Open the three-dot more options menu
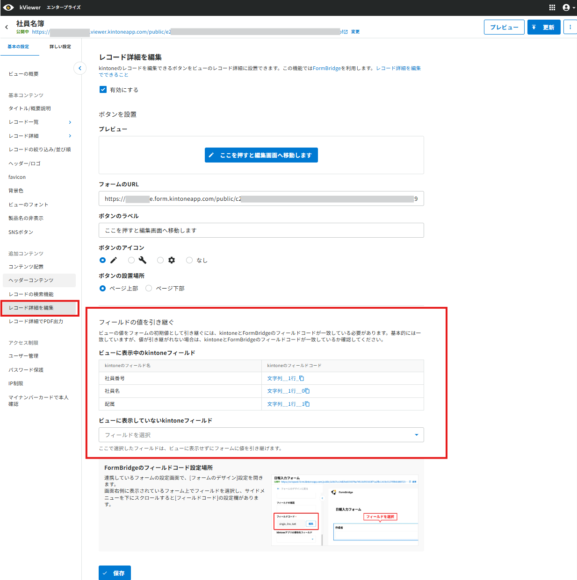Viewport: 577px width, 580px height. (570, 27)
